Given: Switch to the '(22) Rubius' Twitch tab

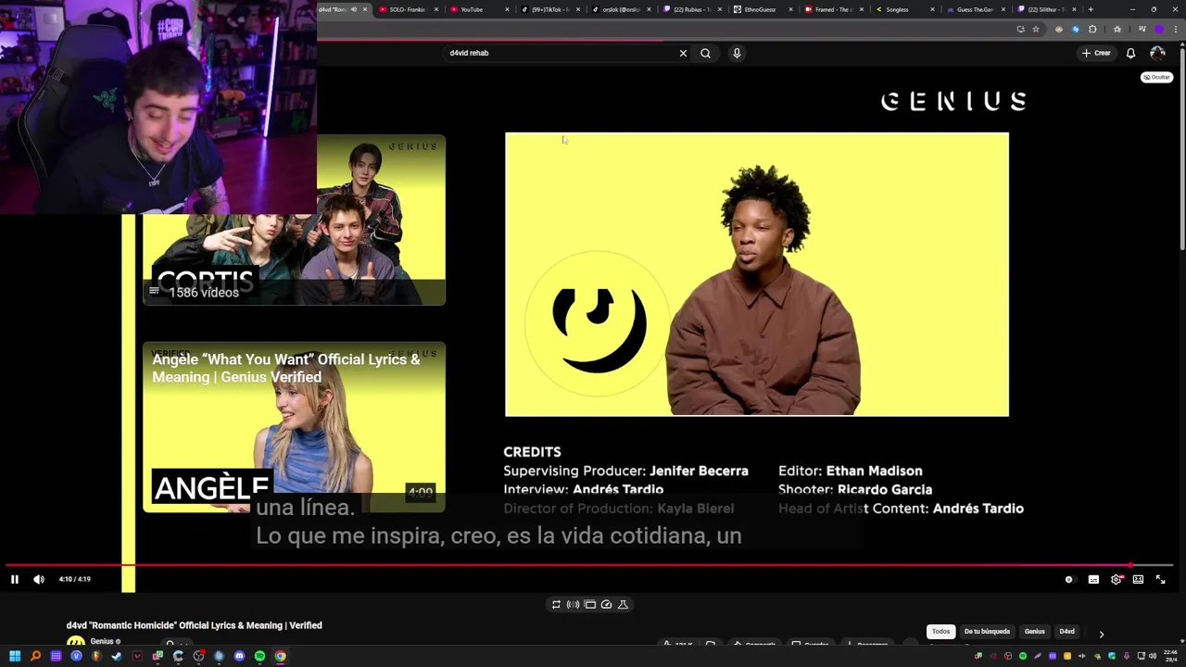Looking at the screenshot, I should [x=693, y=9].
